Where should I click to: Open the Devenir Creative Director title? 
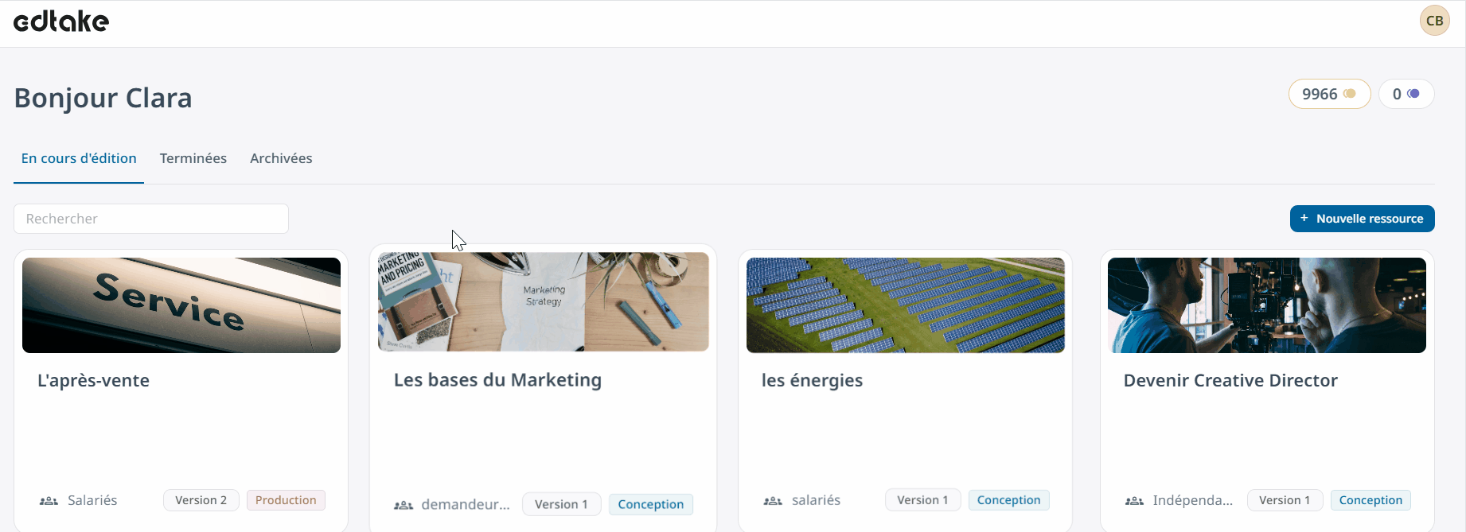1230,381
